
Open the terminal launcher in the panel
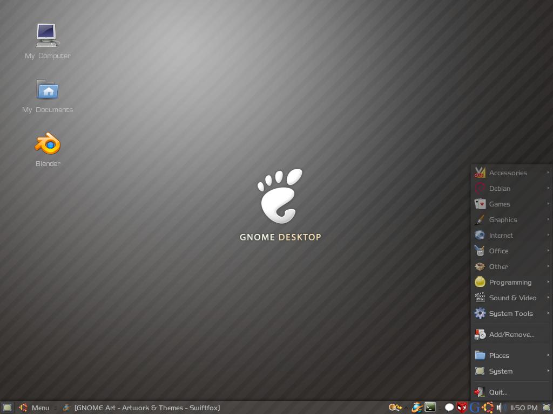pyautogui.click(x=430, y=408)
